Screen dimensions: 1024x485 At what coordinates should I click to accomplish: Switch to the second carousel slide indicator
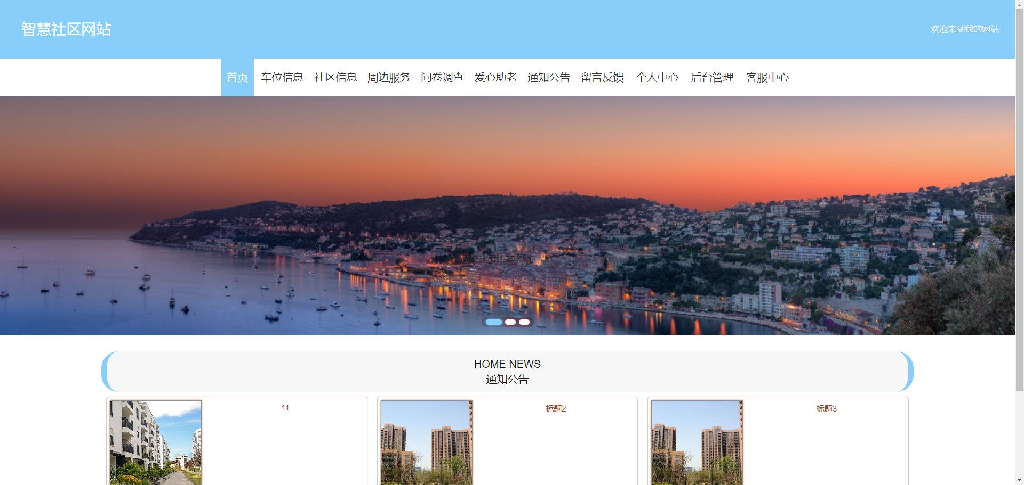tap(510, 322)
